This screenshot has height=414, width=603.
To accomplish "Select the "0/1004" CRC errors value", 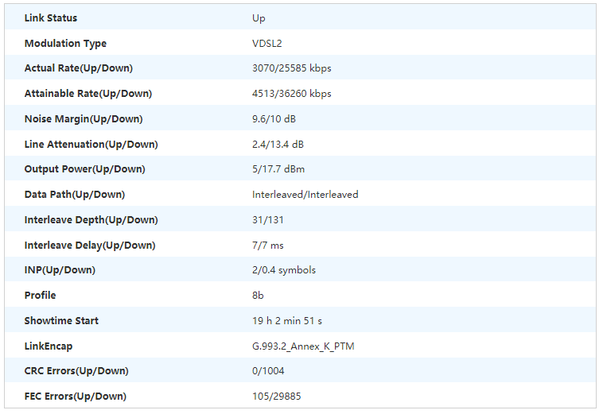I will (268, 371).
